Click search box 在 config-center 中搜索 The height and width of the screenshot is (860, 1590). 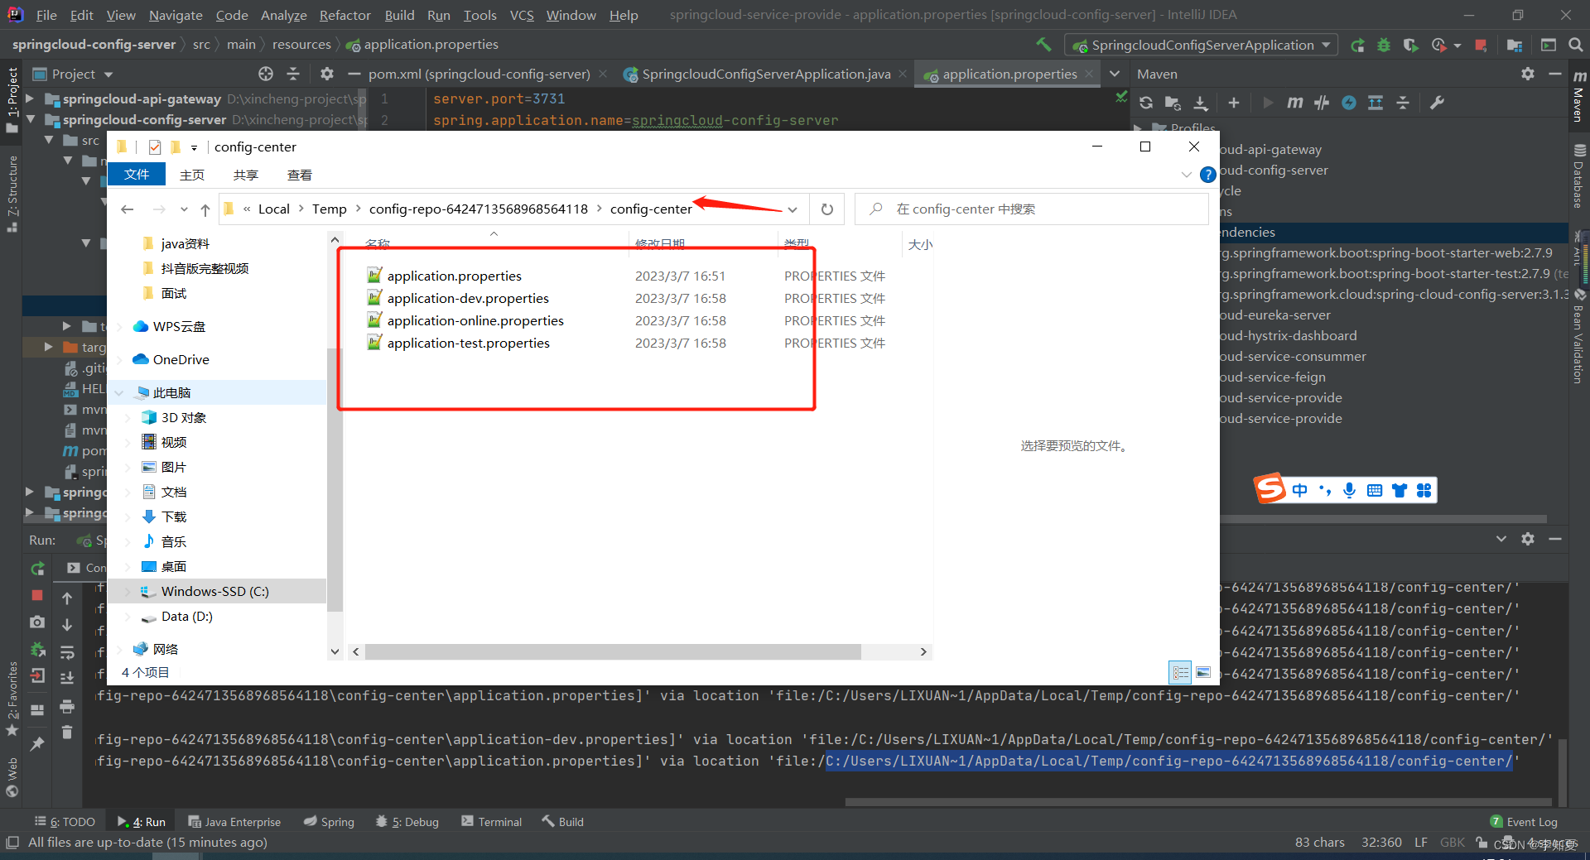tap(1031, 209)
